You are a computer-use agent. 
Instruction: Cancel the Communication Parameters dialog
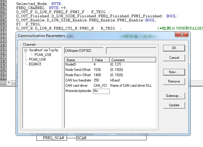point(174,58)
